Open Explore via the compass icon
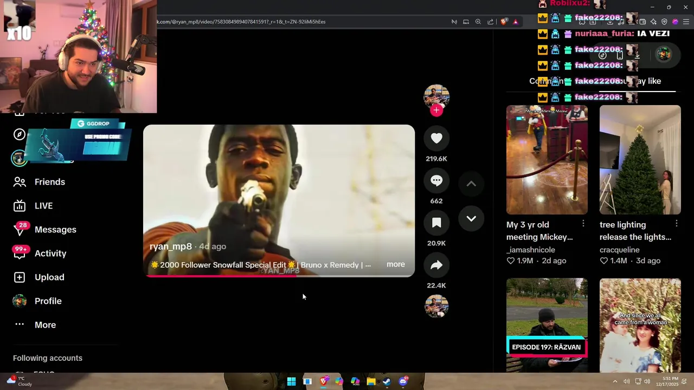 [20, 134]
